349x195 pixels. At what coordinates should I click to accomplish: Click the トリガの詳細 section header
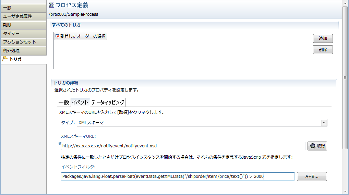tap(66, 83)
